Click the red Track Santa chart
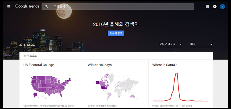 pyautogui.click(x=180, y=87)
